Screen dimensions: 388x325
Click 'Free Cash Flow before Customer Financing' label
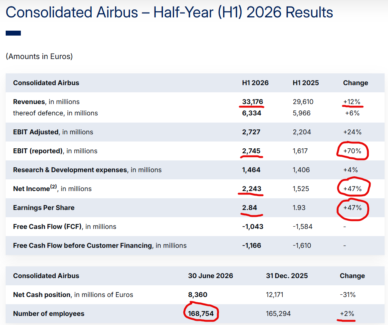pos(82,246)
